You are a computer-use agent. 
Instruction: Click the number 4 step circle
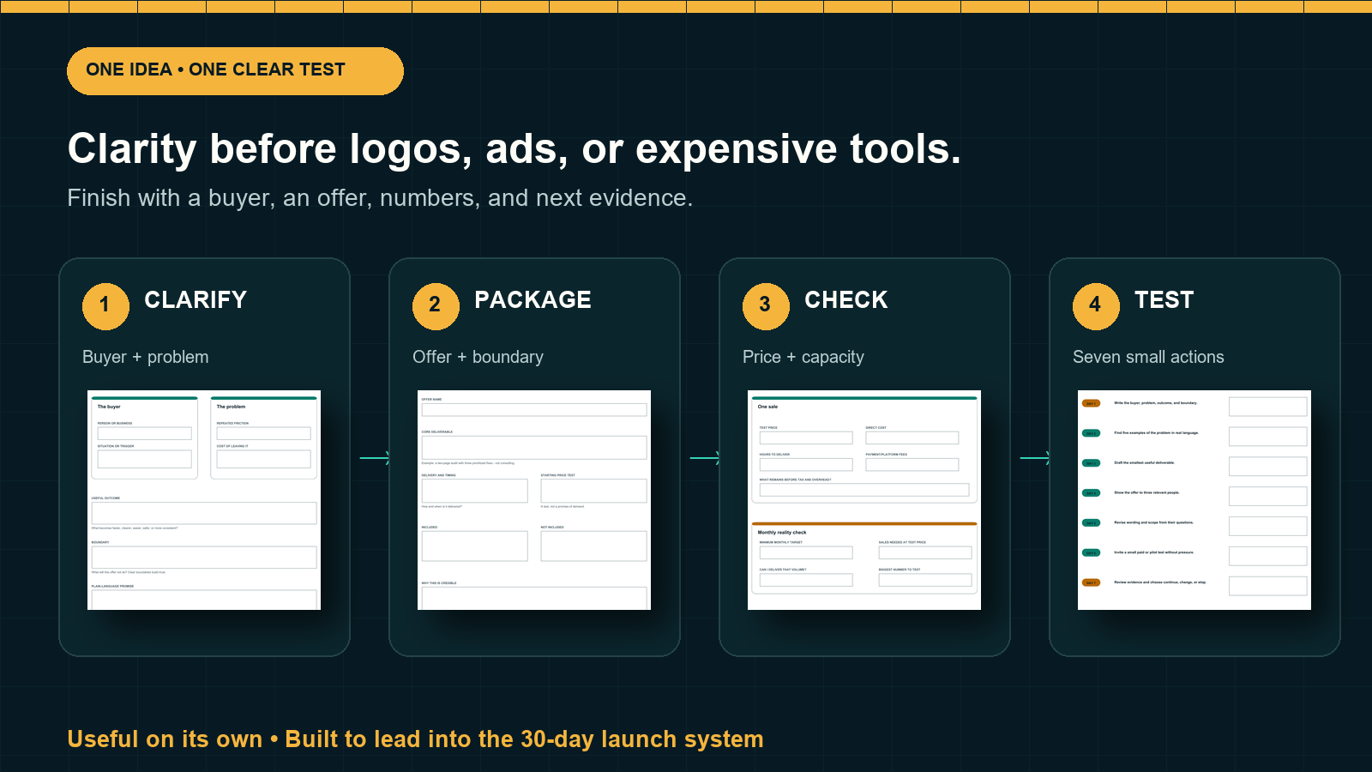pyautogui.click(x=1096, y=306)
